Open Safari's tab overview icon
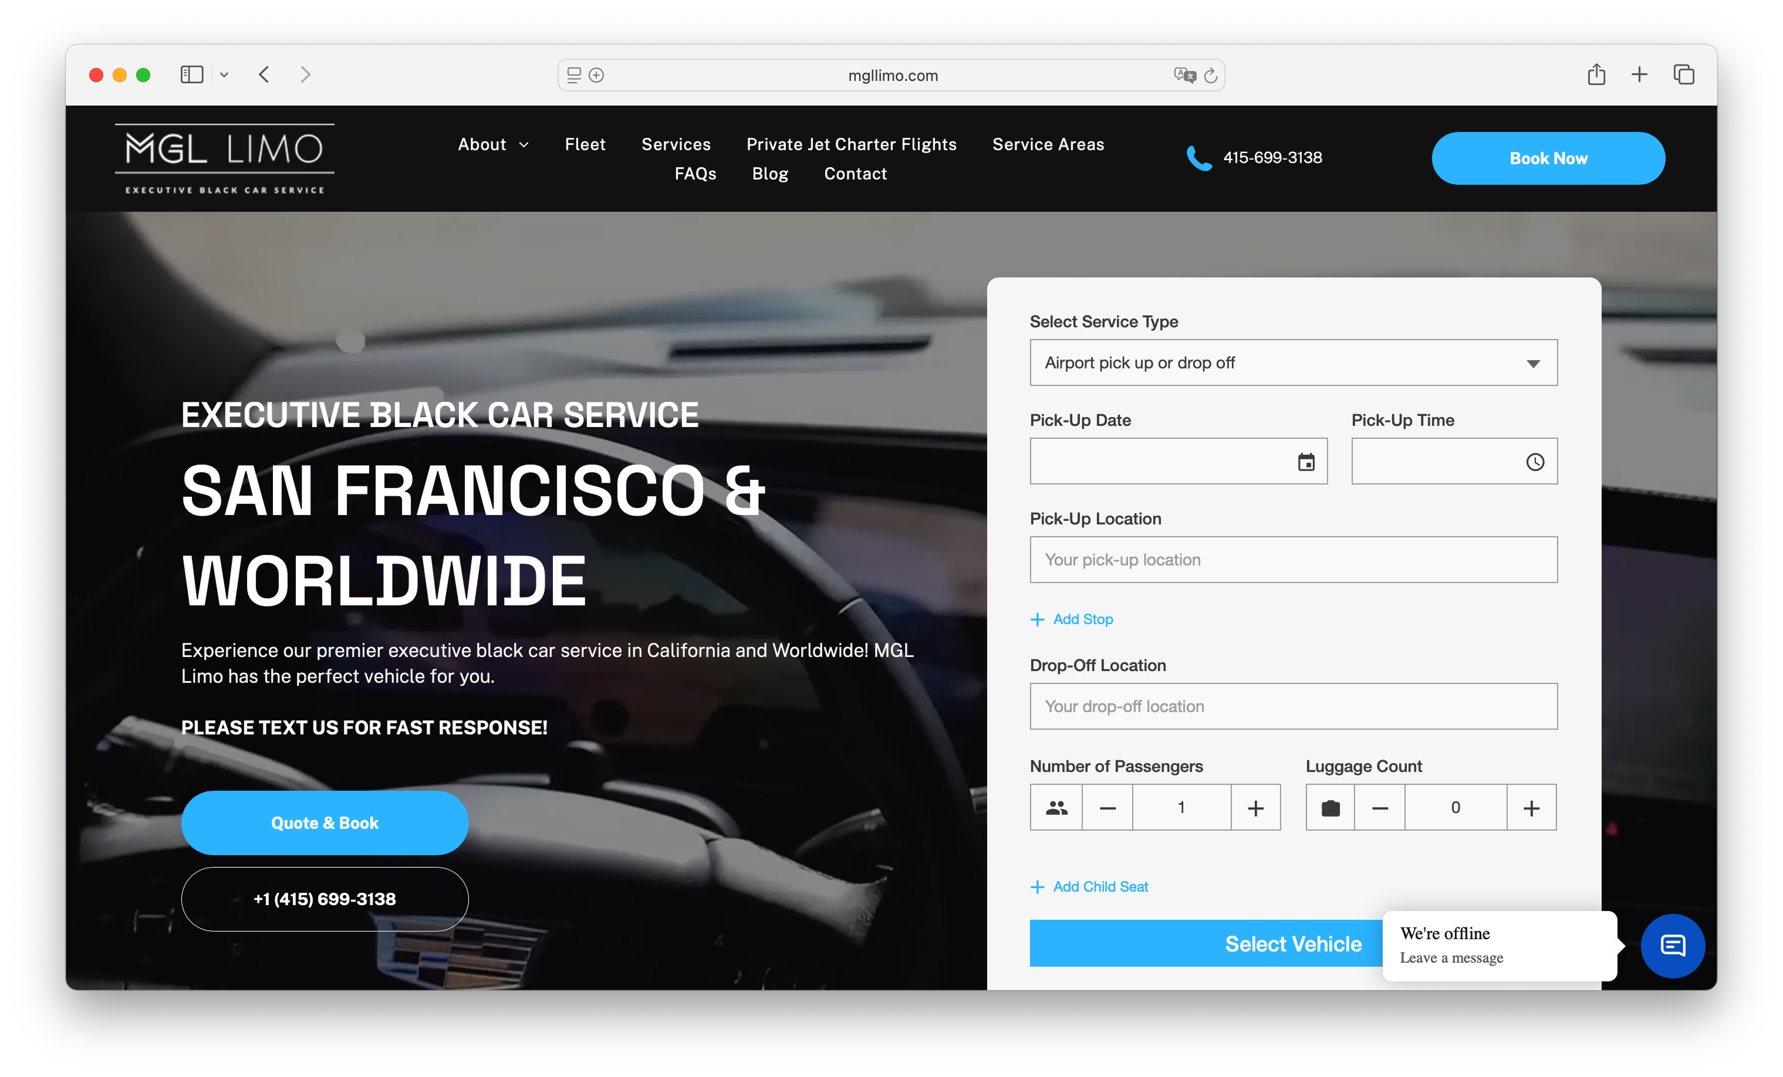The width and height of the screenshot is (1783, 1077). coord(1684,74)
